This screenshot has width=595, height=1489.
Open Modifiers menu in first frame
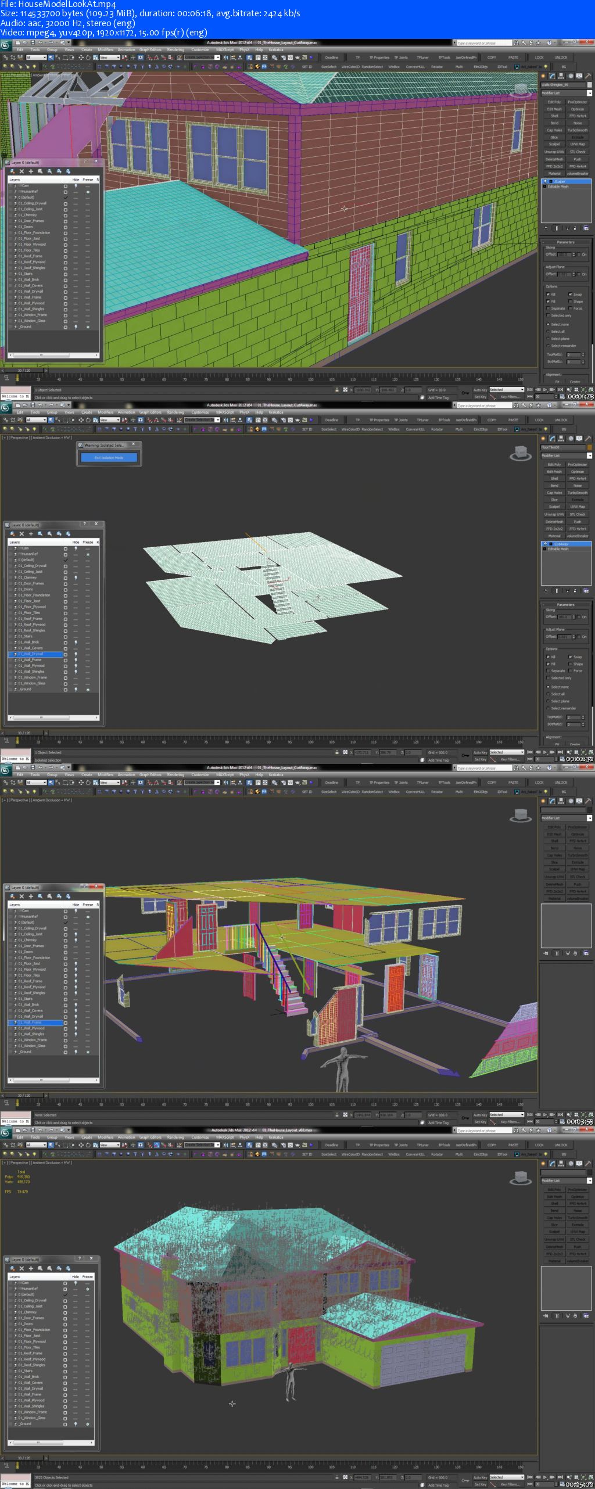[x=105, y=50]
